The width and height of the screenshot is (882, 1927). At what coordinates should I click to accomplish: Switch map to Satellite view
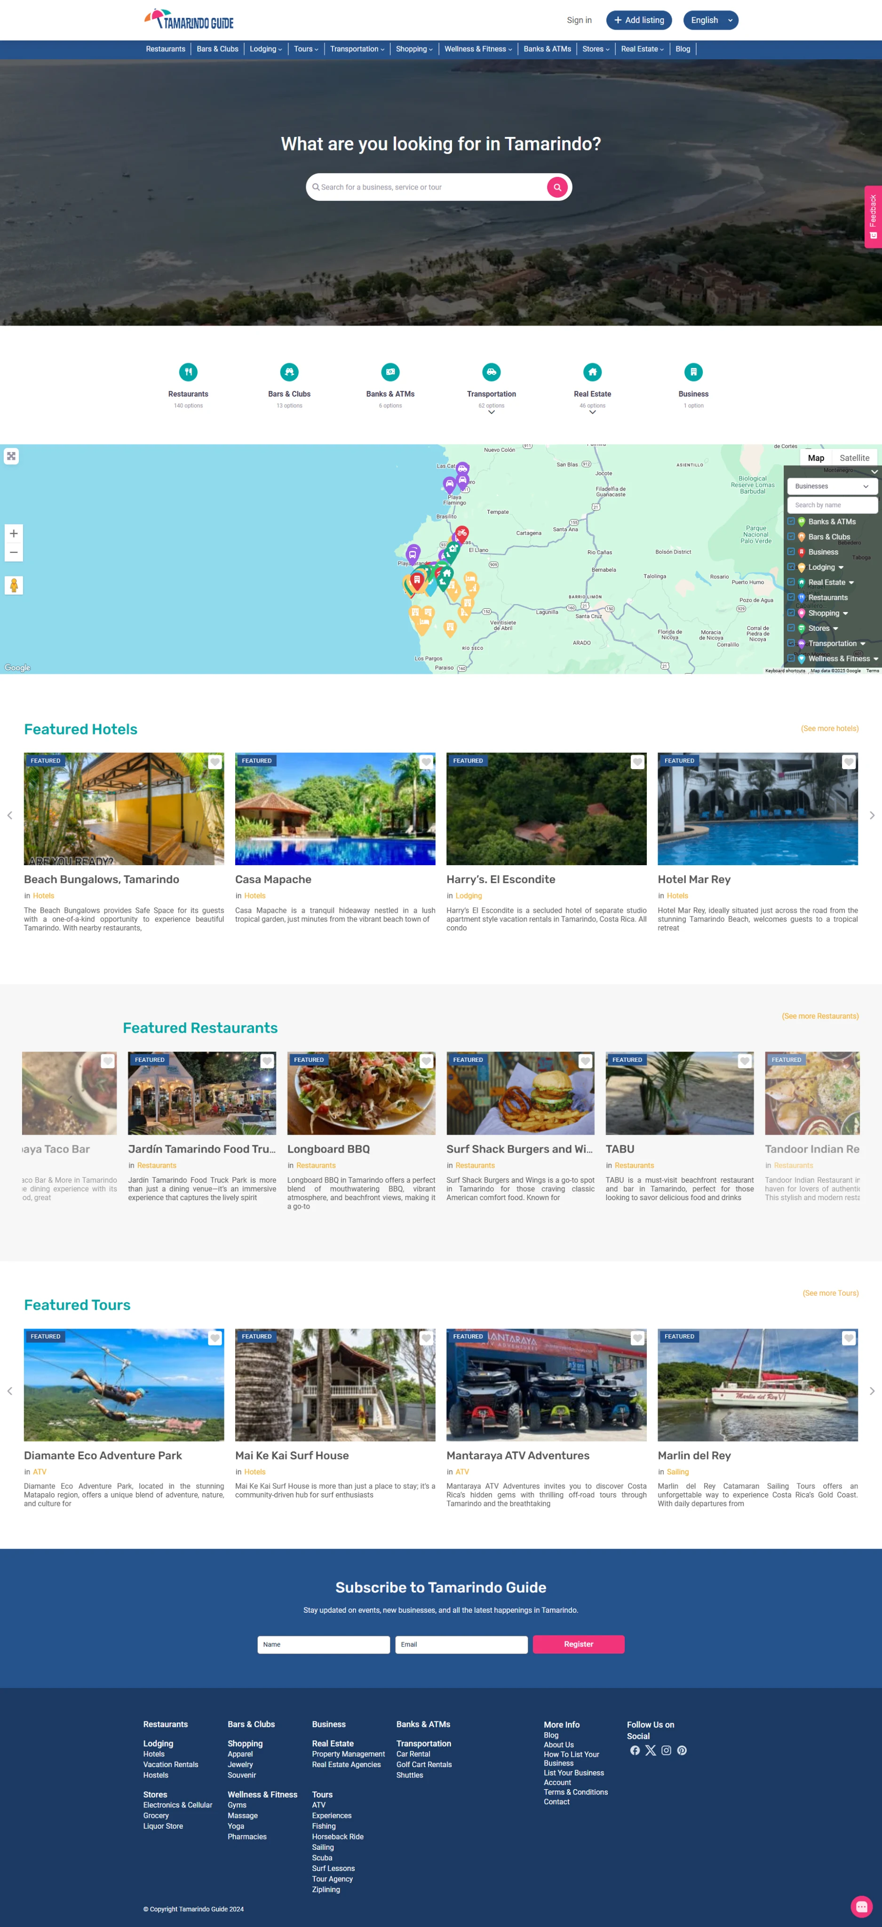pyautogui.click(x=854, y=458)
